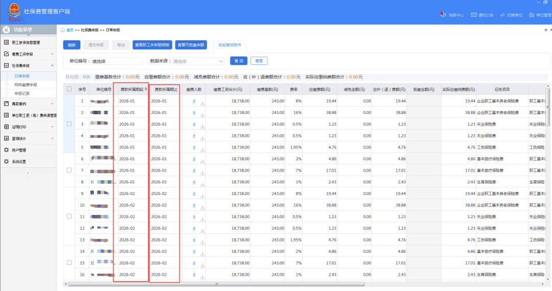Image resolution: width=552 pixels, height=291 pixels.
Task: Open 缴费人数 link 4 in row 7
Action: 194,171
